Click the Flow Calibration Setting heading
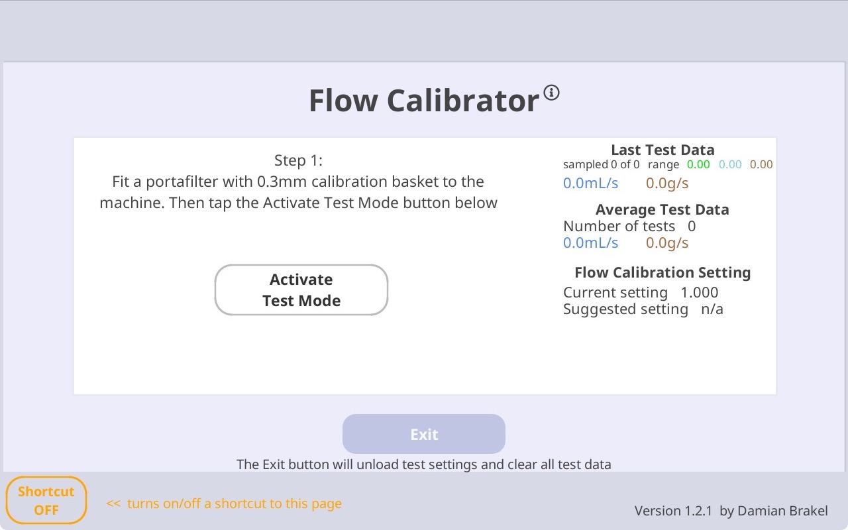 pos(662,272)
